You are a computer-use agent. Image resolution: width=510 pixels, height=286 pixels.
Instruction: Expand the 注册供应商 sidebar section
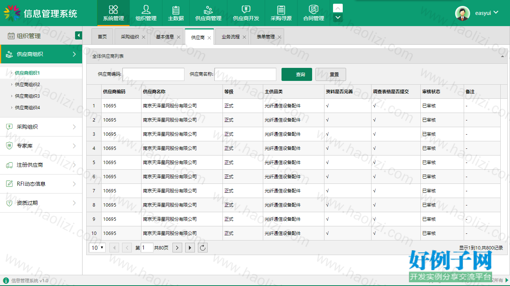click(41, 165)
